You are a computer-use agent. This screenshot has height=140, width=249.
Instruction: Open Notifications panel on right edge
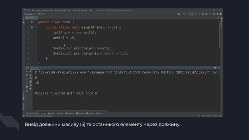(x=221, y=23)
